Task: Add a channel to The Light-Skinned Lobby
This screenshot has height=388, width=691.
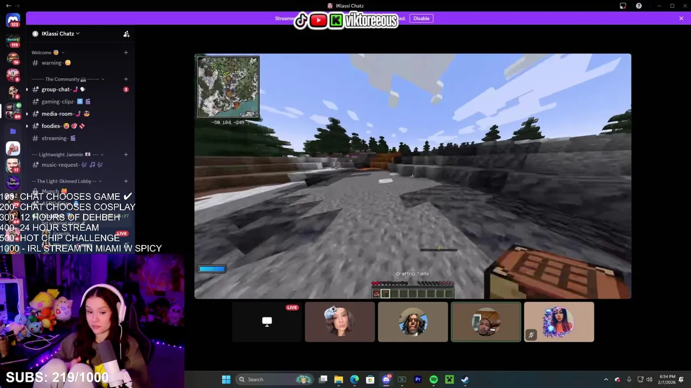Action: coord(126,181)
